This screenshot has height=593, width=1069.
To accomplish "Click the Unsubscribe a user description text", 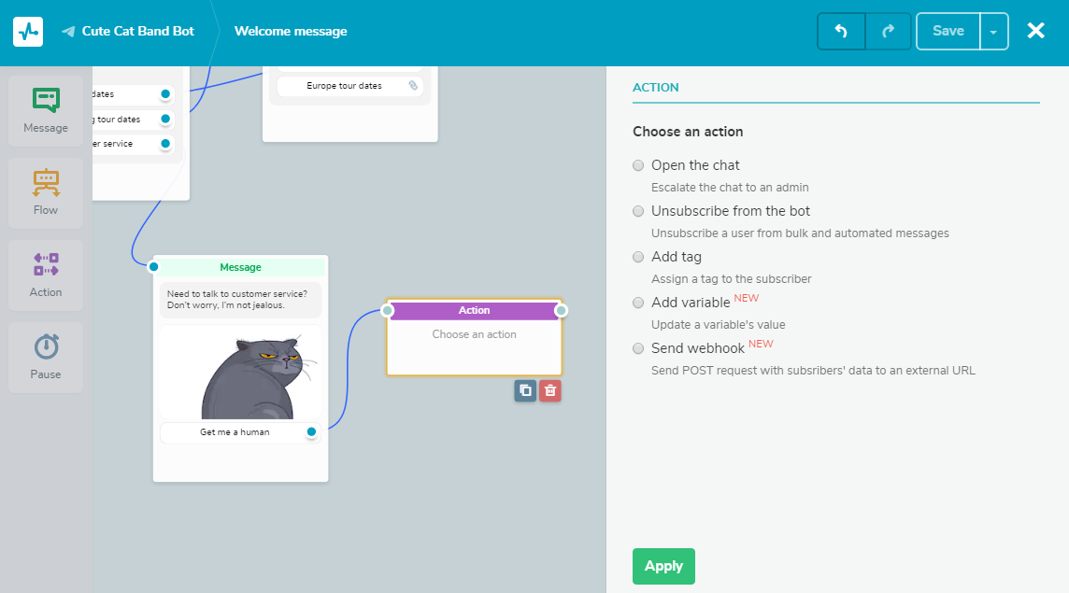I will coord(800,233).
